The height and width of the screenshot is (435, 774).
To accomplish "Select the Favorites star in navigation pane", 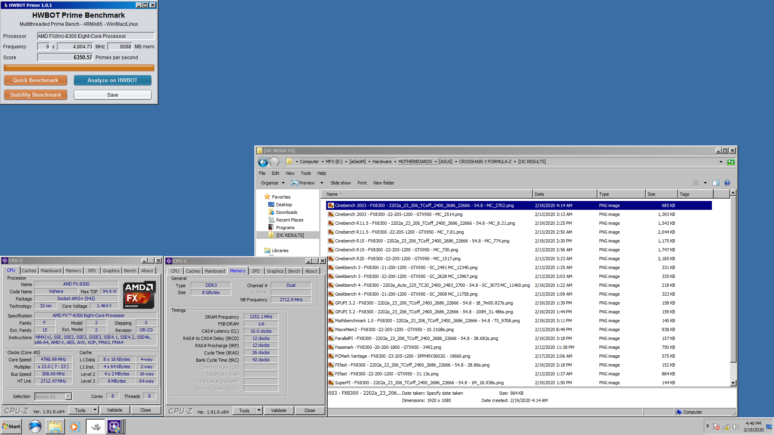I will point(267,197).
